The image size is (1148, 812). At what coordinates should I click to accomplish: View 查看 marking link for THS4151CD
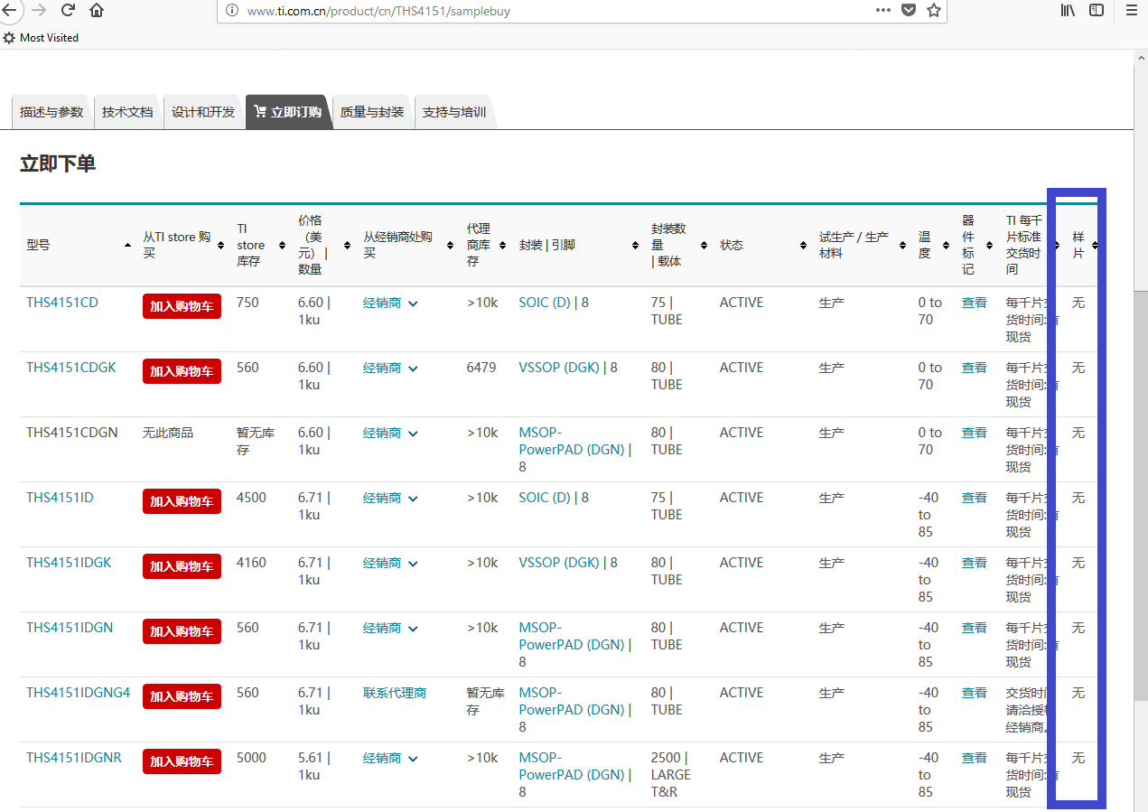click(975, 303)
